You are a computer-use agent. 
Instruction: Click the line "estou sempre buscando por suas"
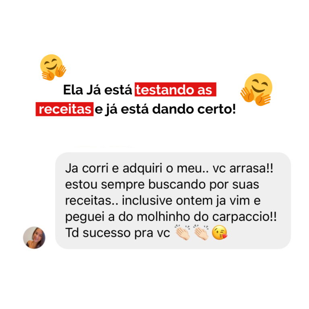click(x=162, y=185)
